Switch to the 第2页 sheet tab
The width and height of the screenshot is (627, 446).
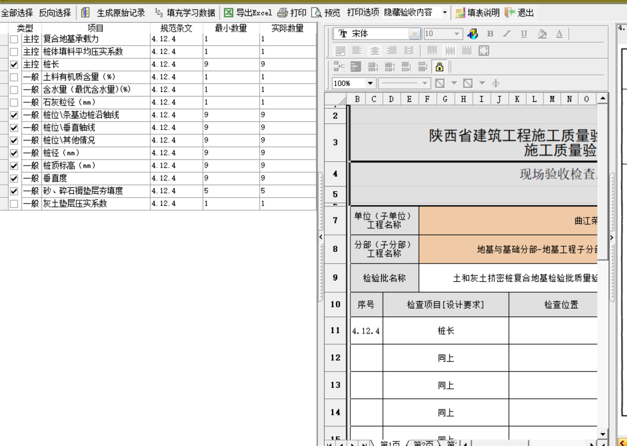423,443
